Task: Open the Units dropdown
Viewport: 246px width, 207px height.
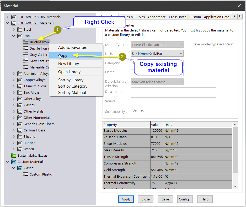Action: (157, 54)
